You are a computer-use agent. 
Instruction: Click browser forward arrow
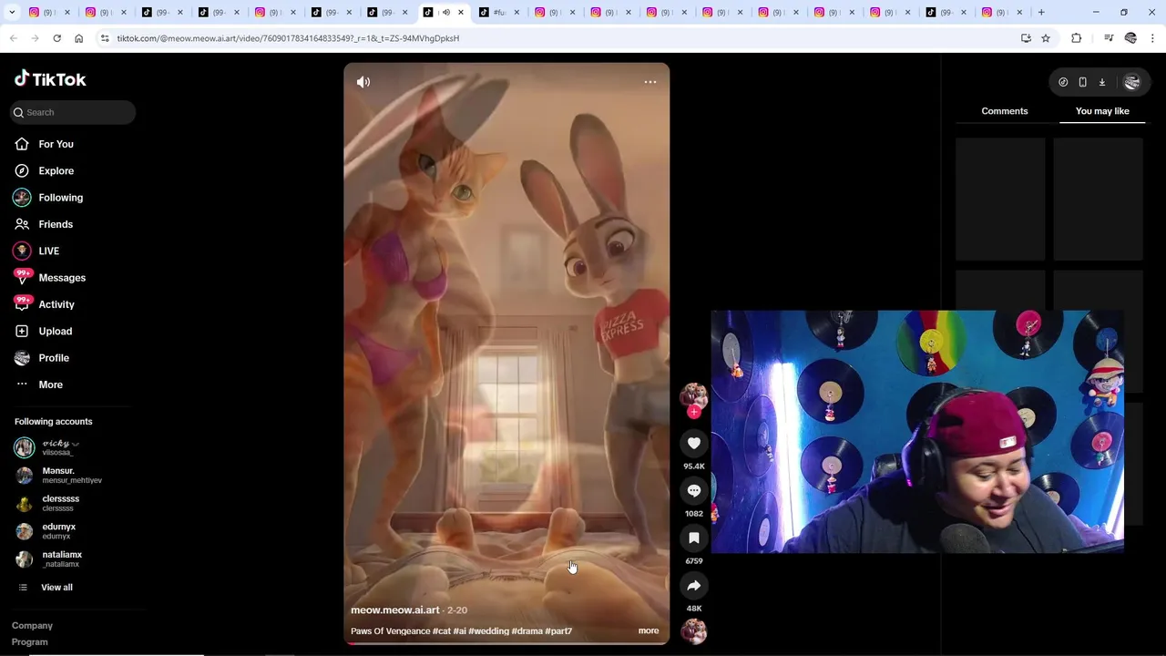point(35,38)
